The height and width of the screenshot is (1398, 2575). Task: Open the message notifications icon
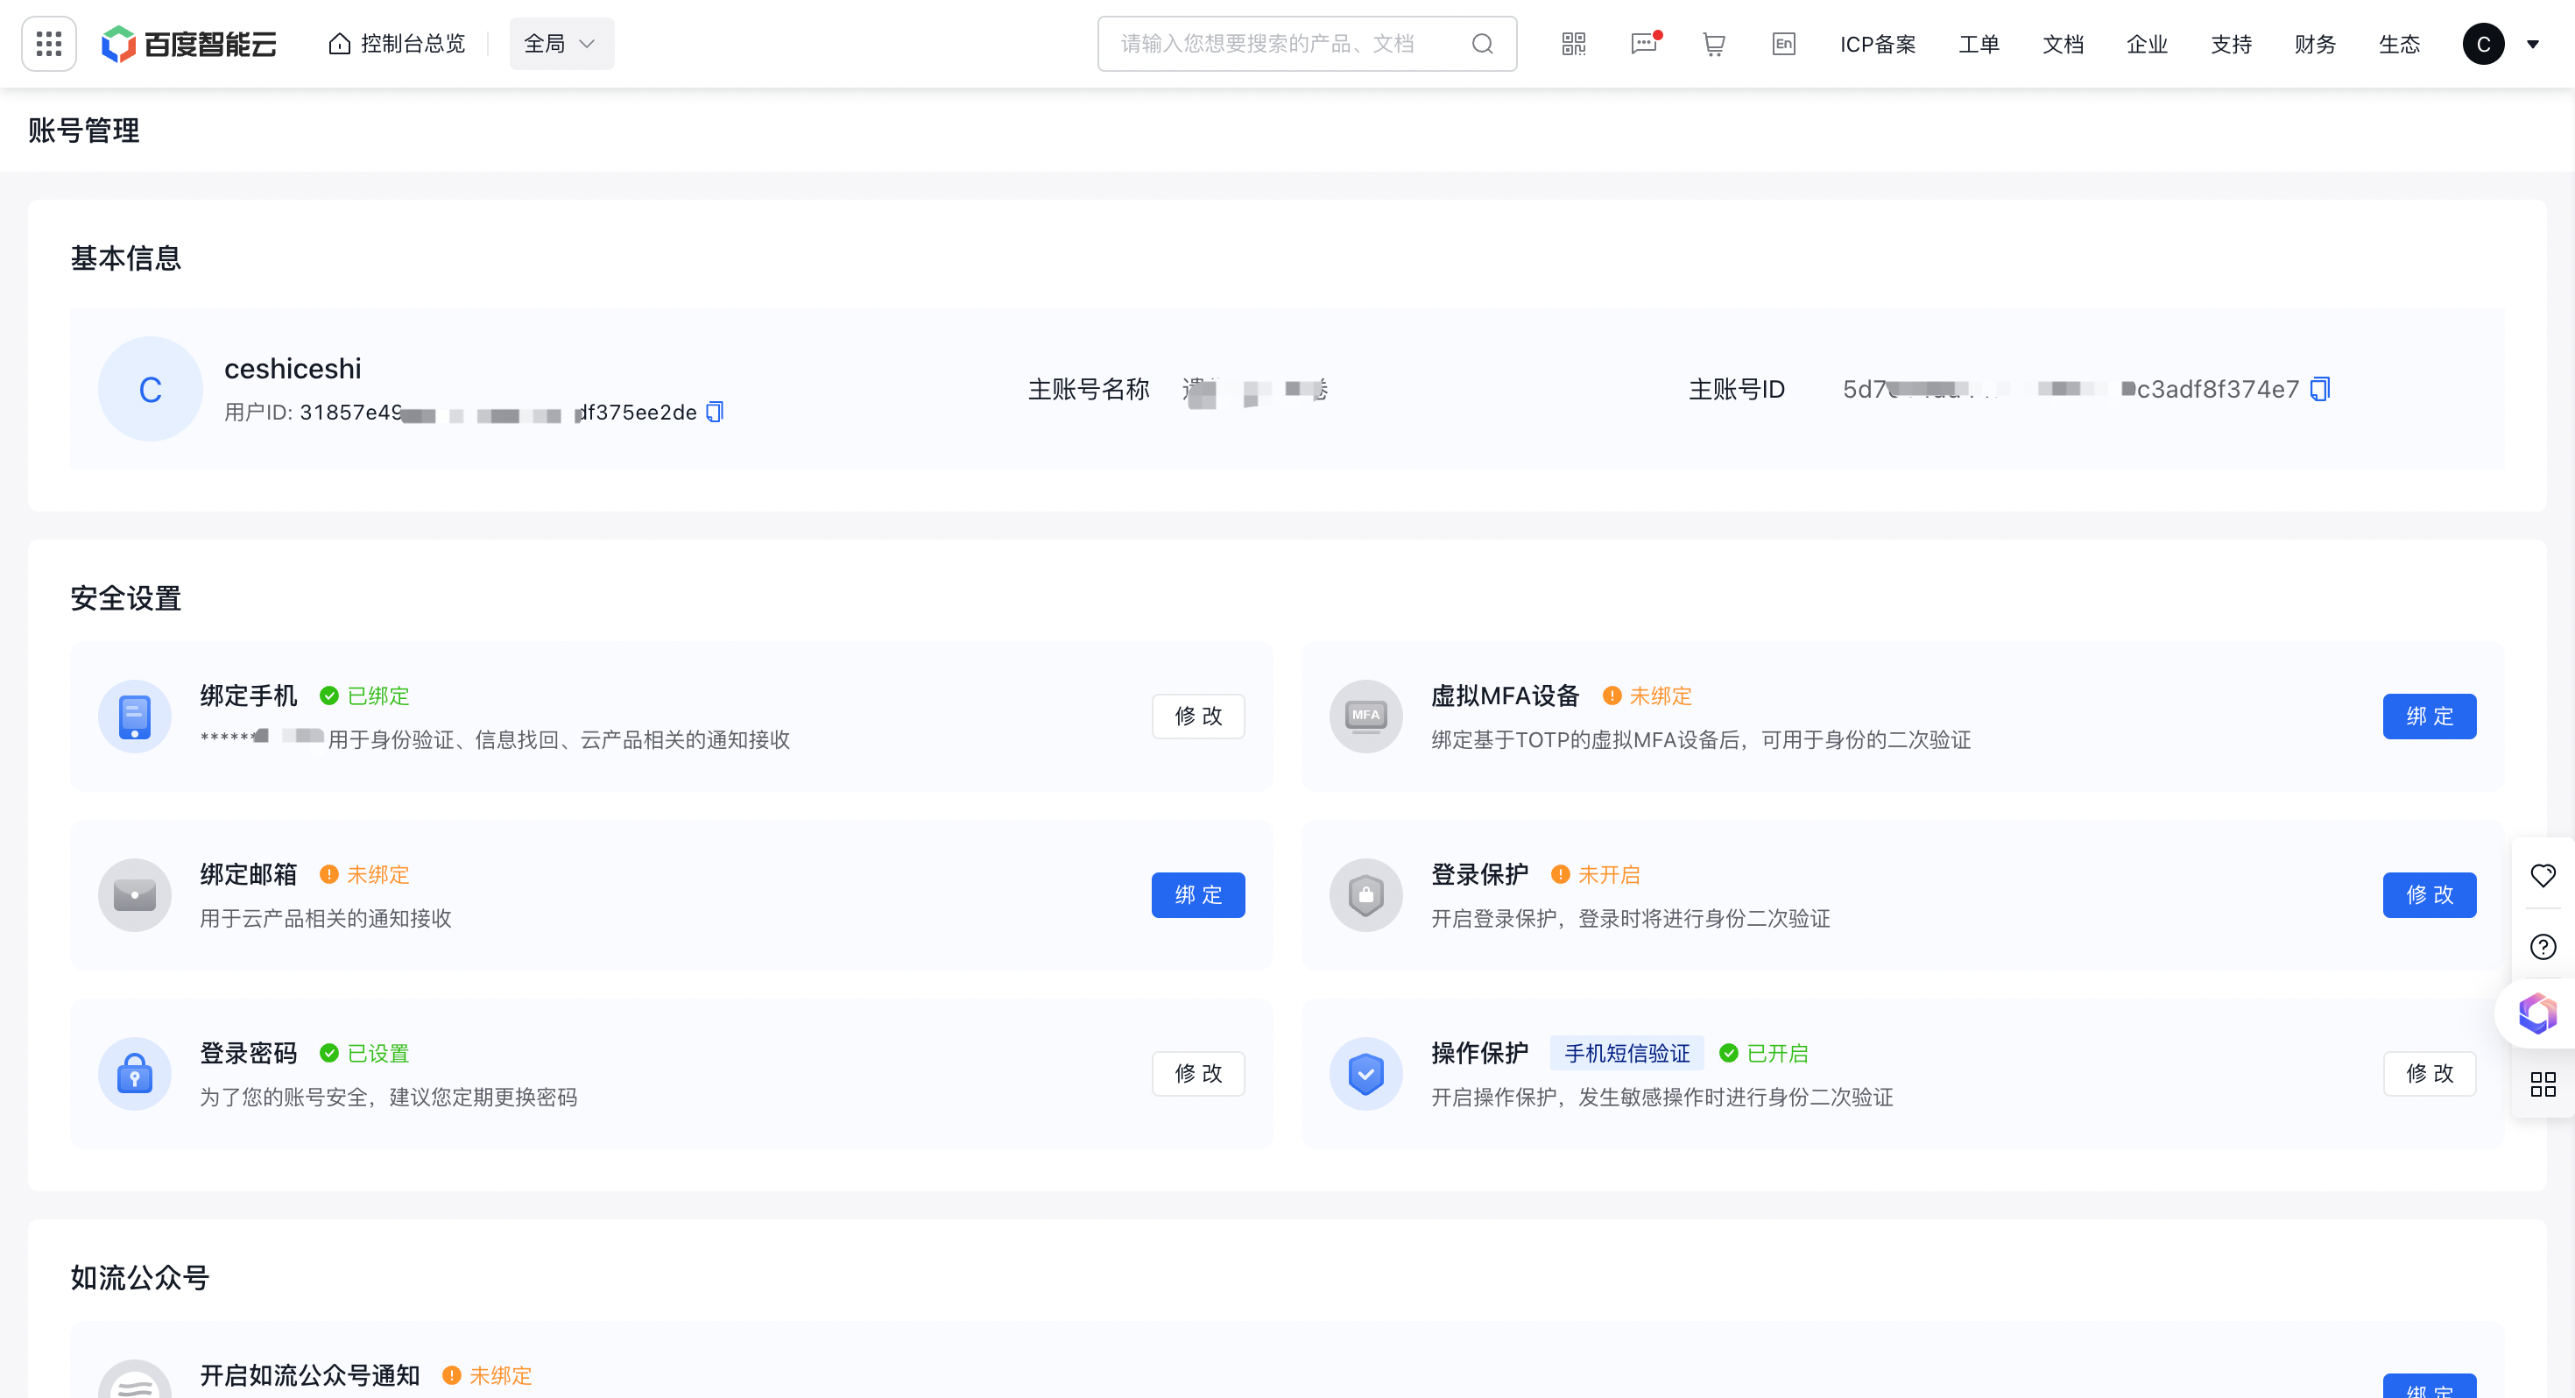coord(1644,44)
